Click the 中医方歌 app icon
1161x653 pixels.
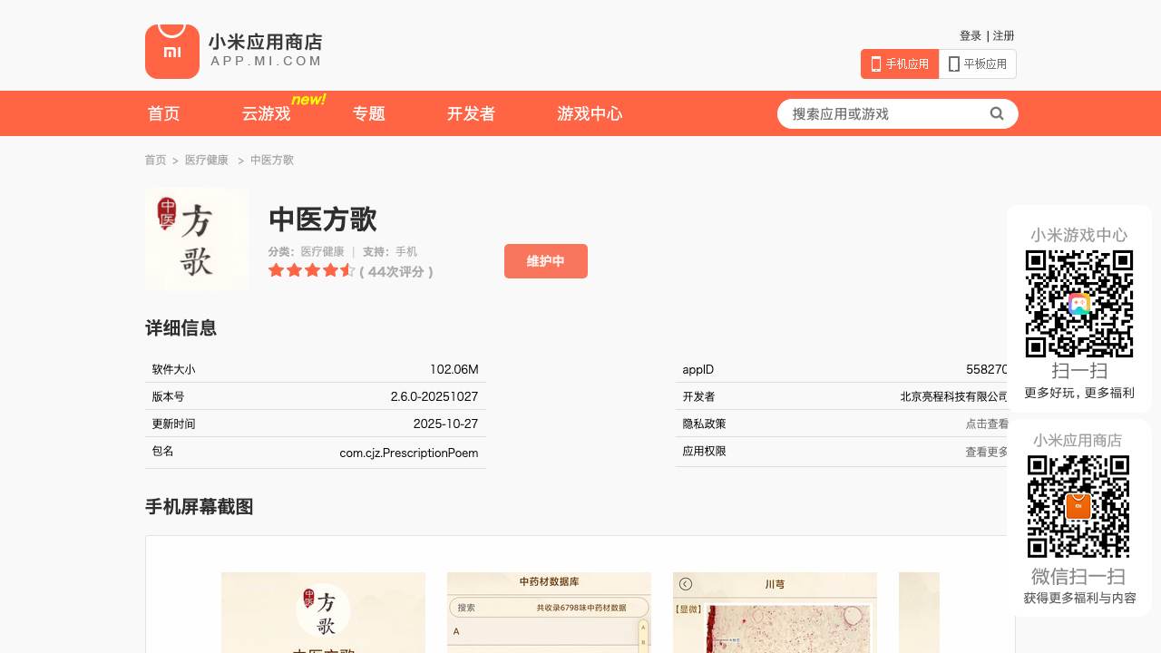[197, 239]
